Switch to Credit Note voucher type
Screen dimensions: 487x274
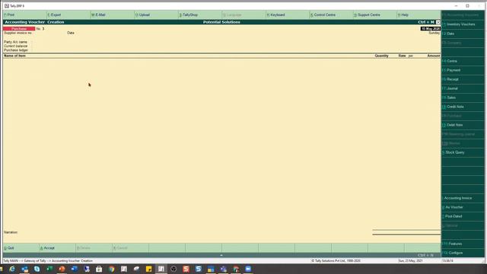[463, 107]
